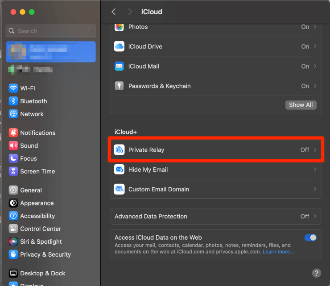The width and height of the screenshot is (330, 286).
Task: Open Wi-Fi settings in the sidebar
Action: click(27, 88)
